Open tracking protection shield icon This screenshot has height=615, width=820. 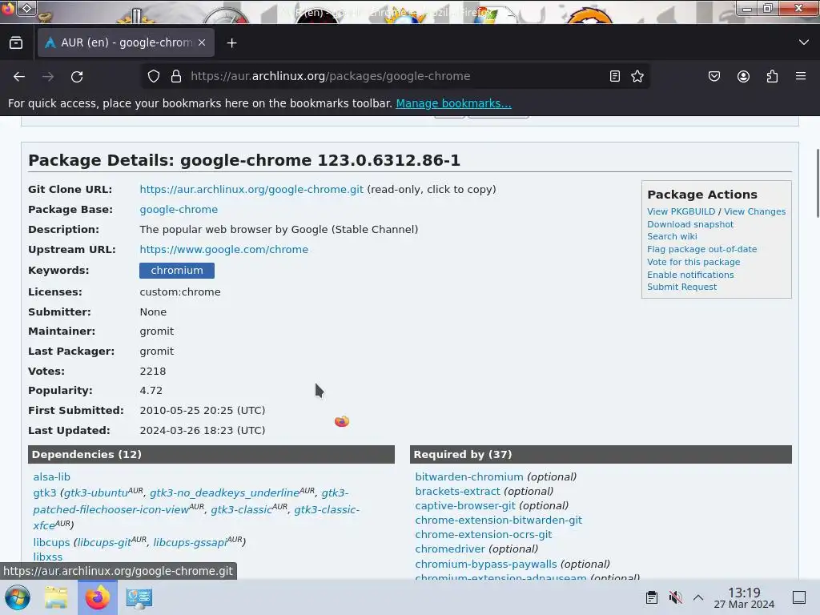[153, 76]
